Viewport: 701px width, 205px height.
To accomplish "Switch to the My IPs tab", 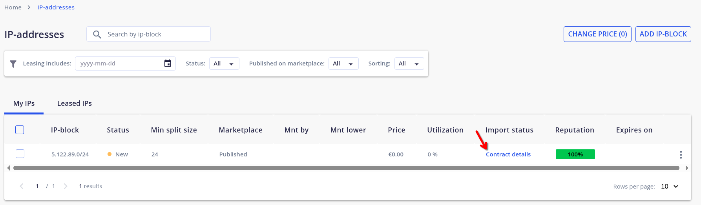I will [x=24, y=103].
